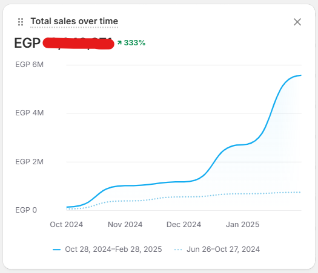Click the Dec 2024 axis label
The image size is (318, 273).
point(184,225)
